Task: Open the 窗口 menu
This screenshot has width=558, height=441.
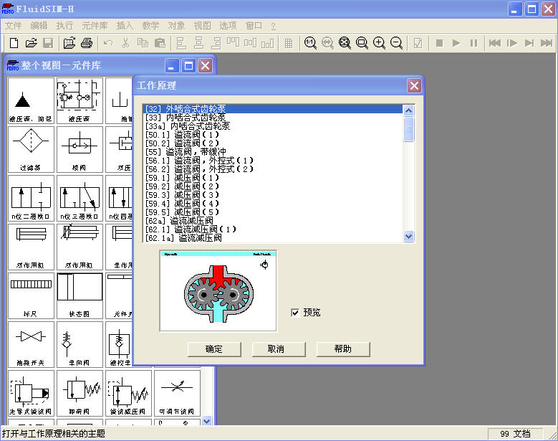Action: (x=254, y=26)
